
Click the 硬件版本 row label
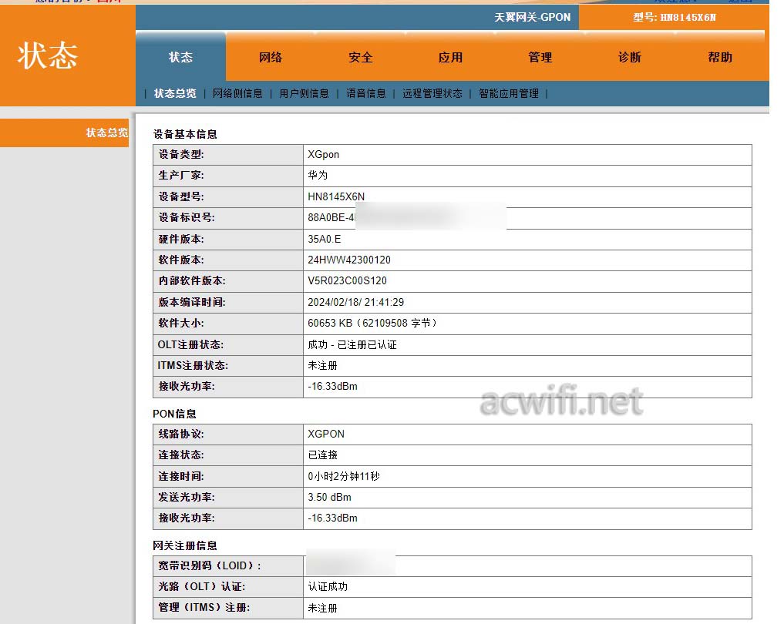tap(181, 239)
